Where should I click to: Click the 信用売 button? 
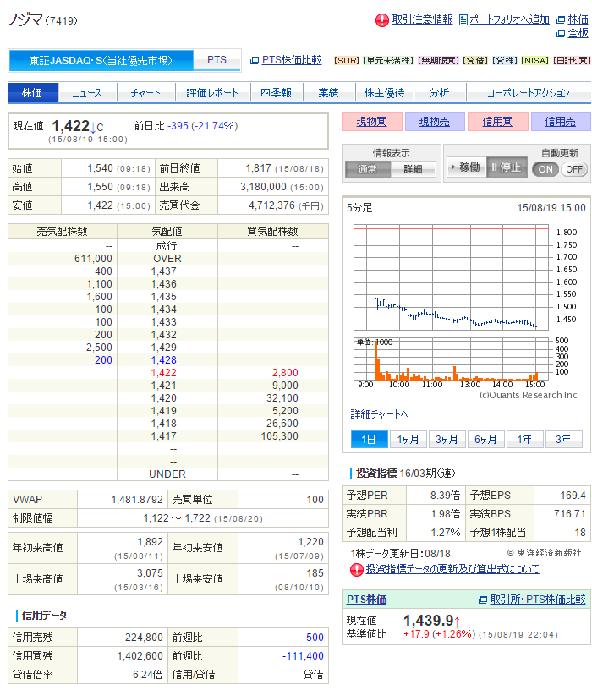(561, 122)
